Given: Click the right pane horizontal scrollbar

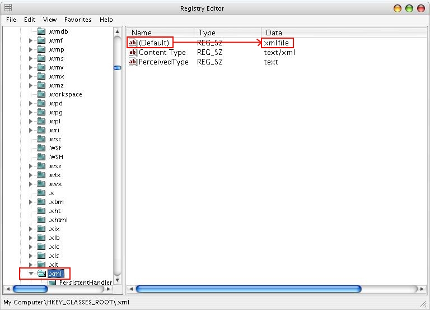Looking at the screenshot, I should pyautogui.click(x=248, y=289).
